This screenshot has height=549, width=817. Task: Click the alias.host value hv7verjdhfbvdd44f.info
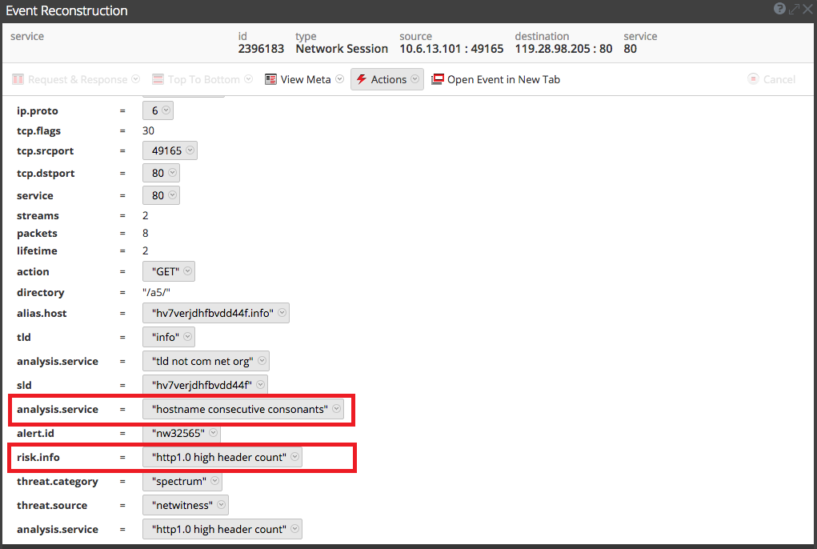pyautogui.click(x=213, y=313)
